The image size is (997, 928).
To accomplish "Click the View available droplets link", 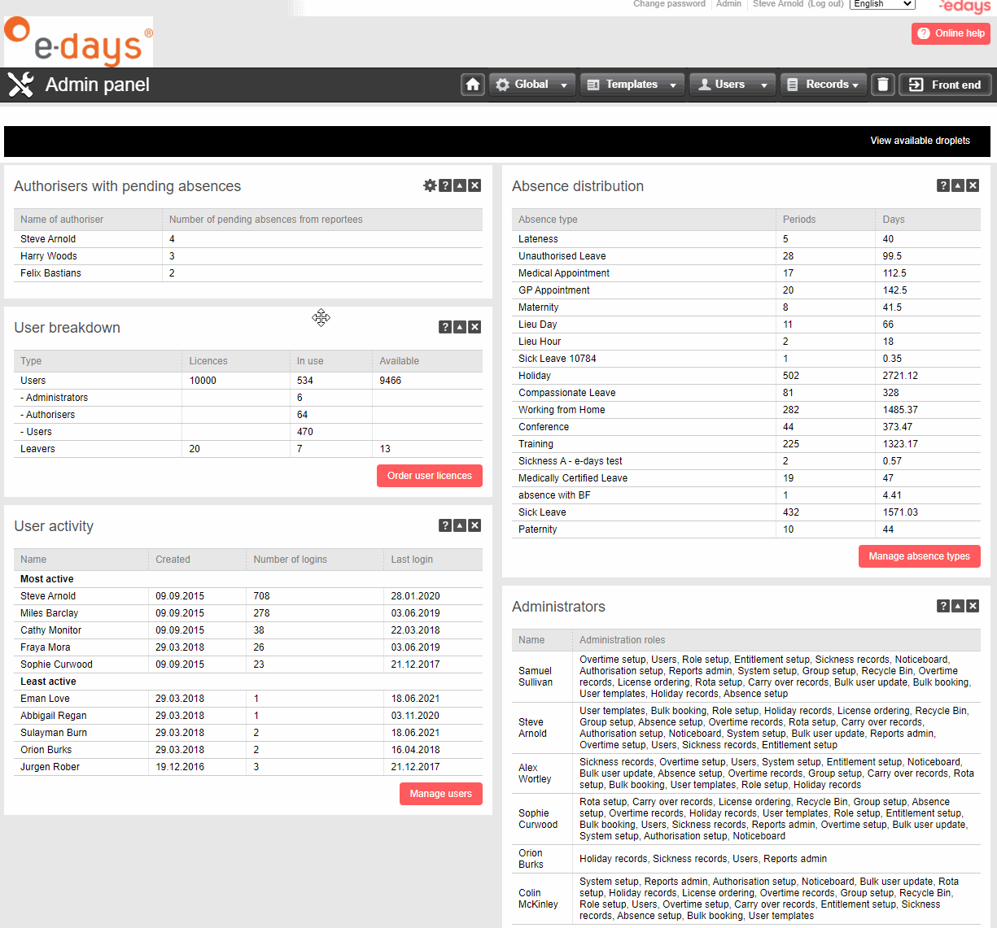I will click(920, 140).
